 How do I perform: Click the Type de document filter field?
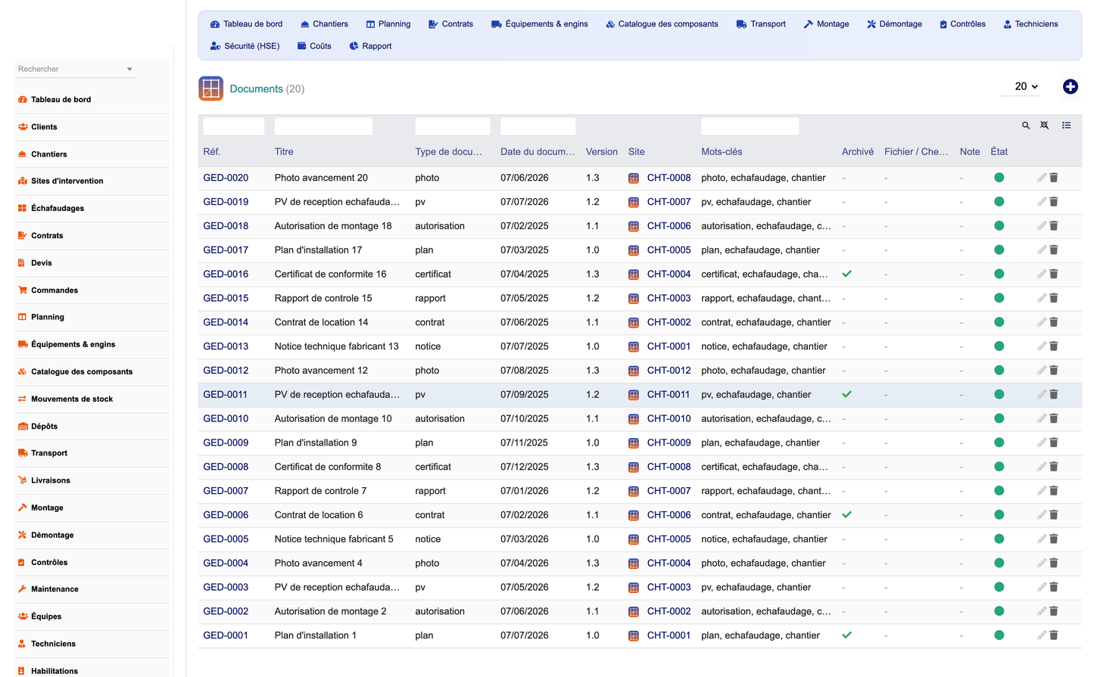pyautogui.click(x=453, y=126)
